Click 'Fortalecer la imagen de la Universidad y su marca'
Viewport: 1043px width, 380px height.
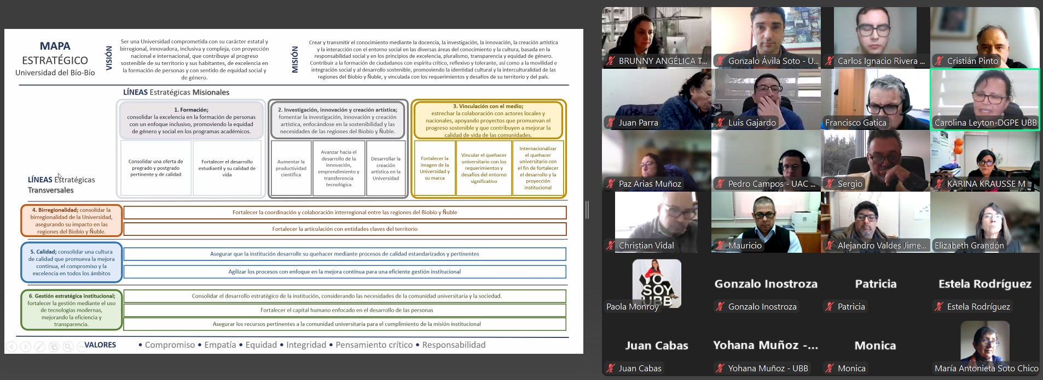click(434, 168)
